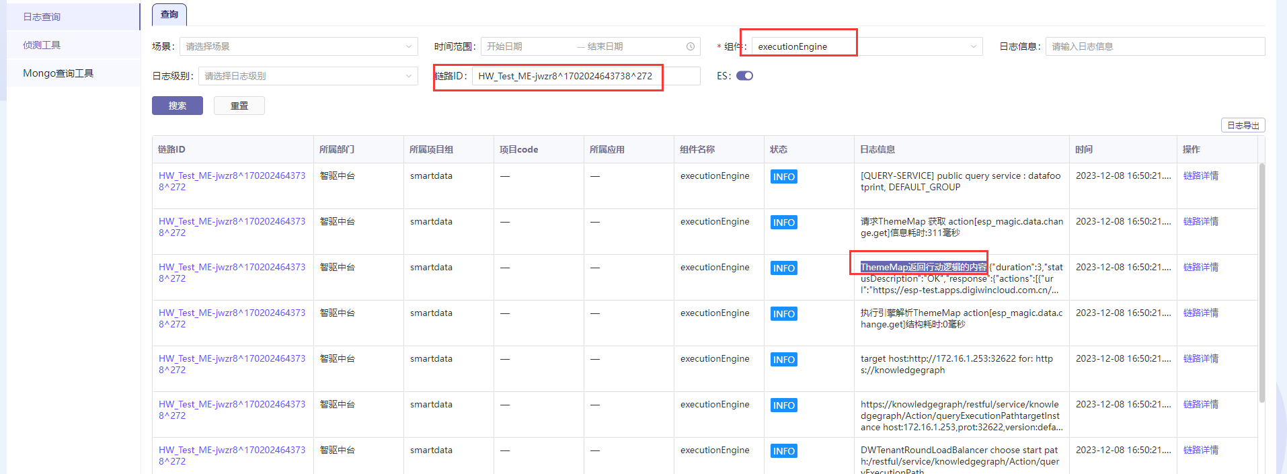This screenshot has width=1287, height=474.
Task: Click the INFO badge in the 请求ThemeMap 获取 row
Action: (x=784, y=223)
